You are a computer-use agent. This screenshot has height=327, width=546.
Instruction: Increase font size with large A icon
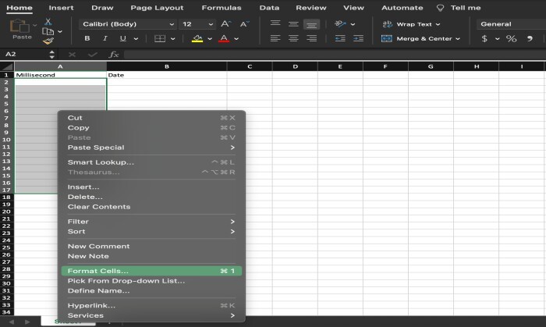[226, 24]
